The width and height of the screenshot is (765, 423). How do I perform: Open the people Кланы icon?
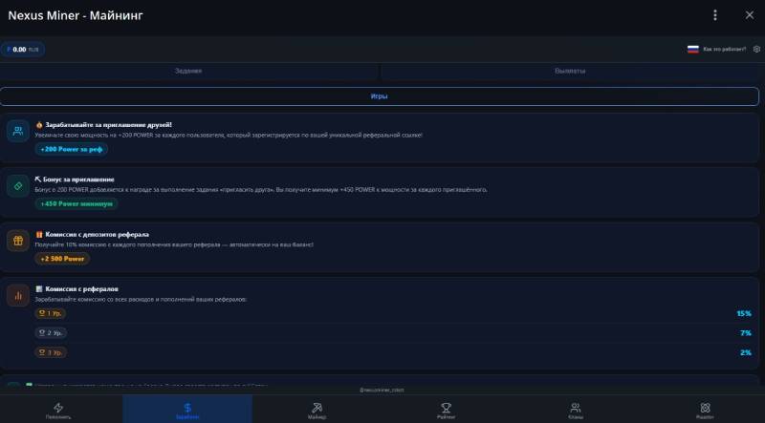click(x=576, y=408)
